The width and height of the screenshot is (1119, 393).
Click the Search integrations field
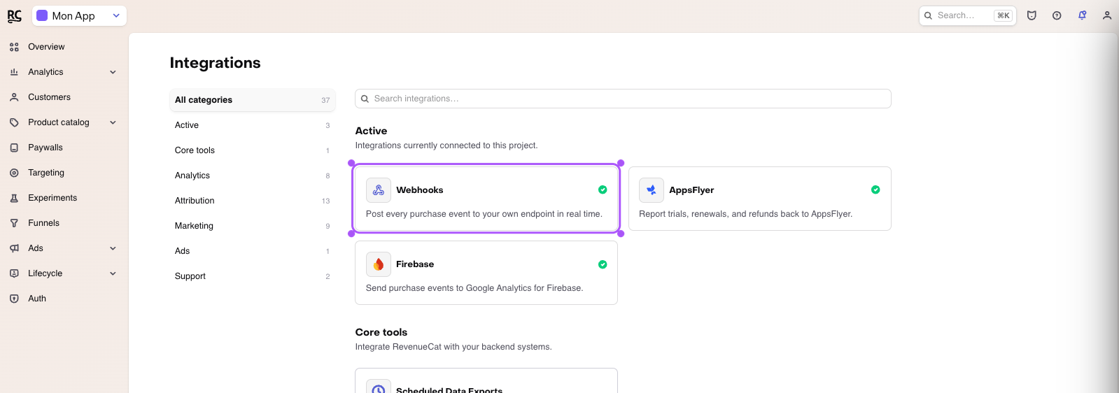tap(623, 99)
